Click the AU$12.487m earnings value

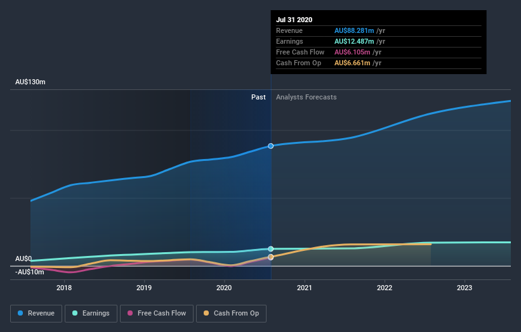click(354, 41)
